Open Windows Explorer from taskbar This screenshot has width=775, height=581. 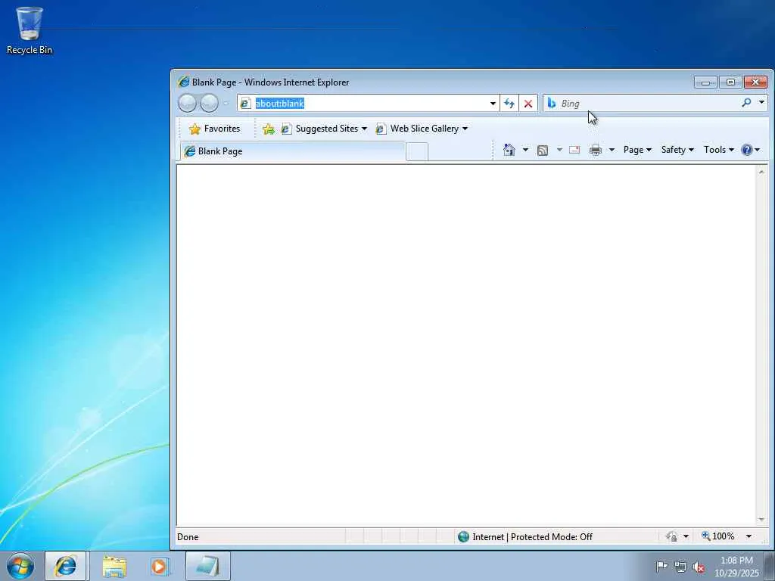[x=114, y=566]
